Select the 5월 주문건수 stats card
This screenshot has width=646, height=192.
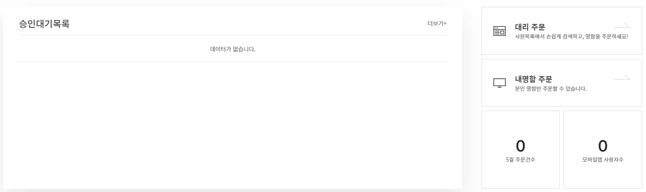point(520,175)
